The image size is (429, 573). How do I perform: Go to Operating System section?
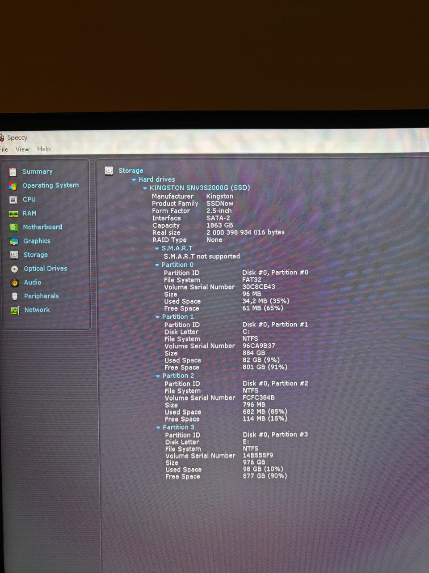pyautogui.click(x=50, y=185)
